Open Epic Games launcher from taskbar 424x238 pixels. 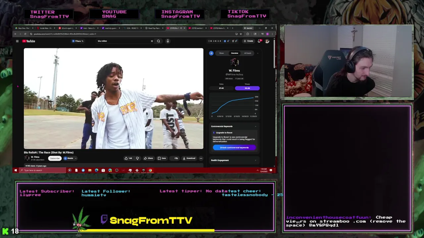[x=143, y=170]
